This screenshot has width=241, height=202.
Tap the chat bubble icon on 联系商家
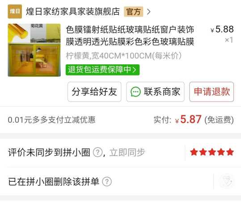pyautogui.click(x=135, y=92)
